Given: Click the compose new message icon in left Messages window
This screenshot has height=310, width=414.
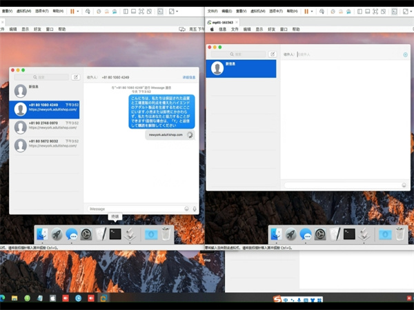Looking at the screenshot, I should tap(76, 78).
